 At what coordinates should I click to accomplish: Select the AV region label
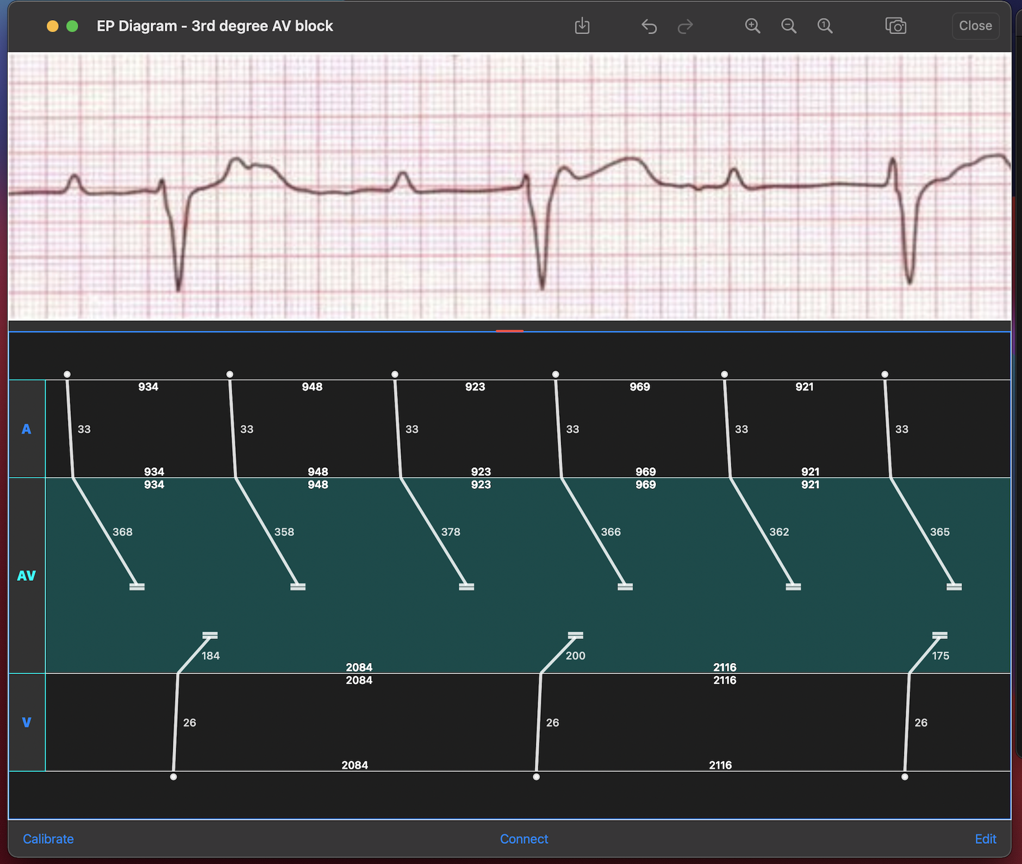(x=26, y=575)
